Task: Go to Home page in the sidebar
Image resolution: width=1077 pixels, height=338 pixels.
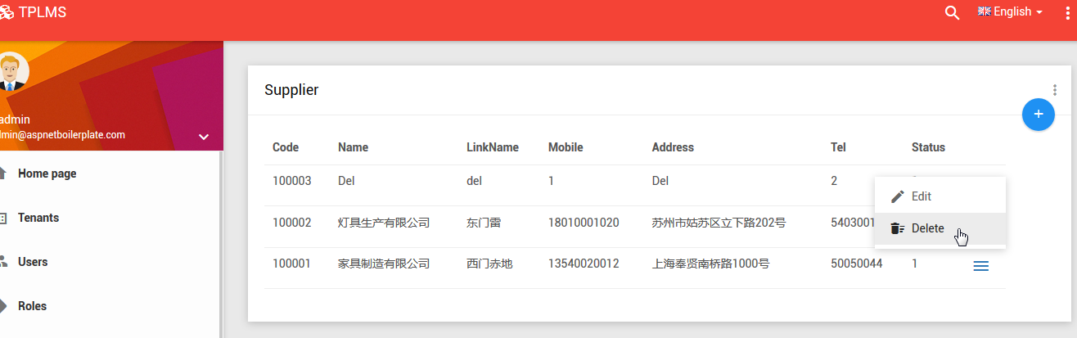Action: pos(110,174)
